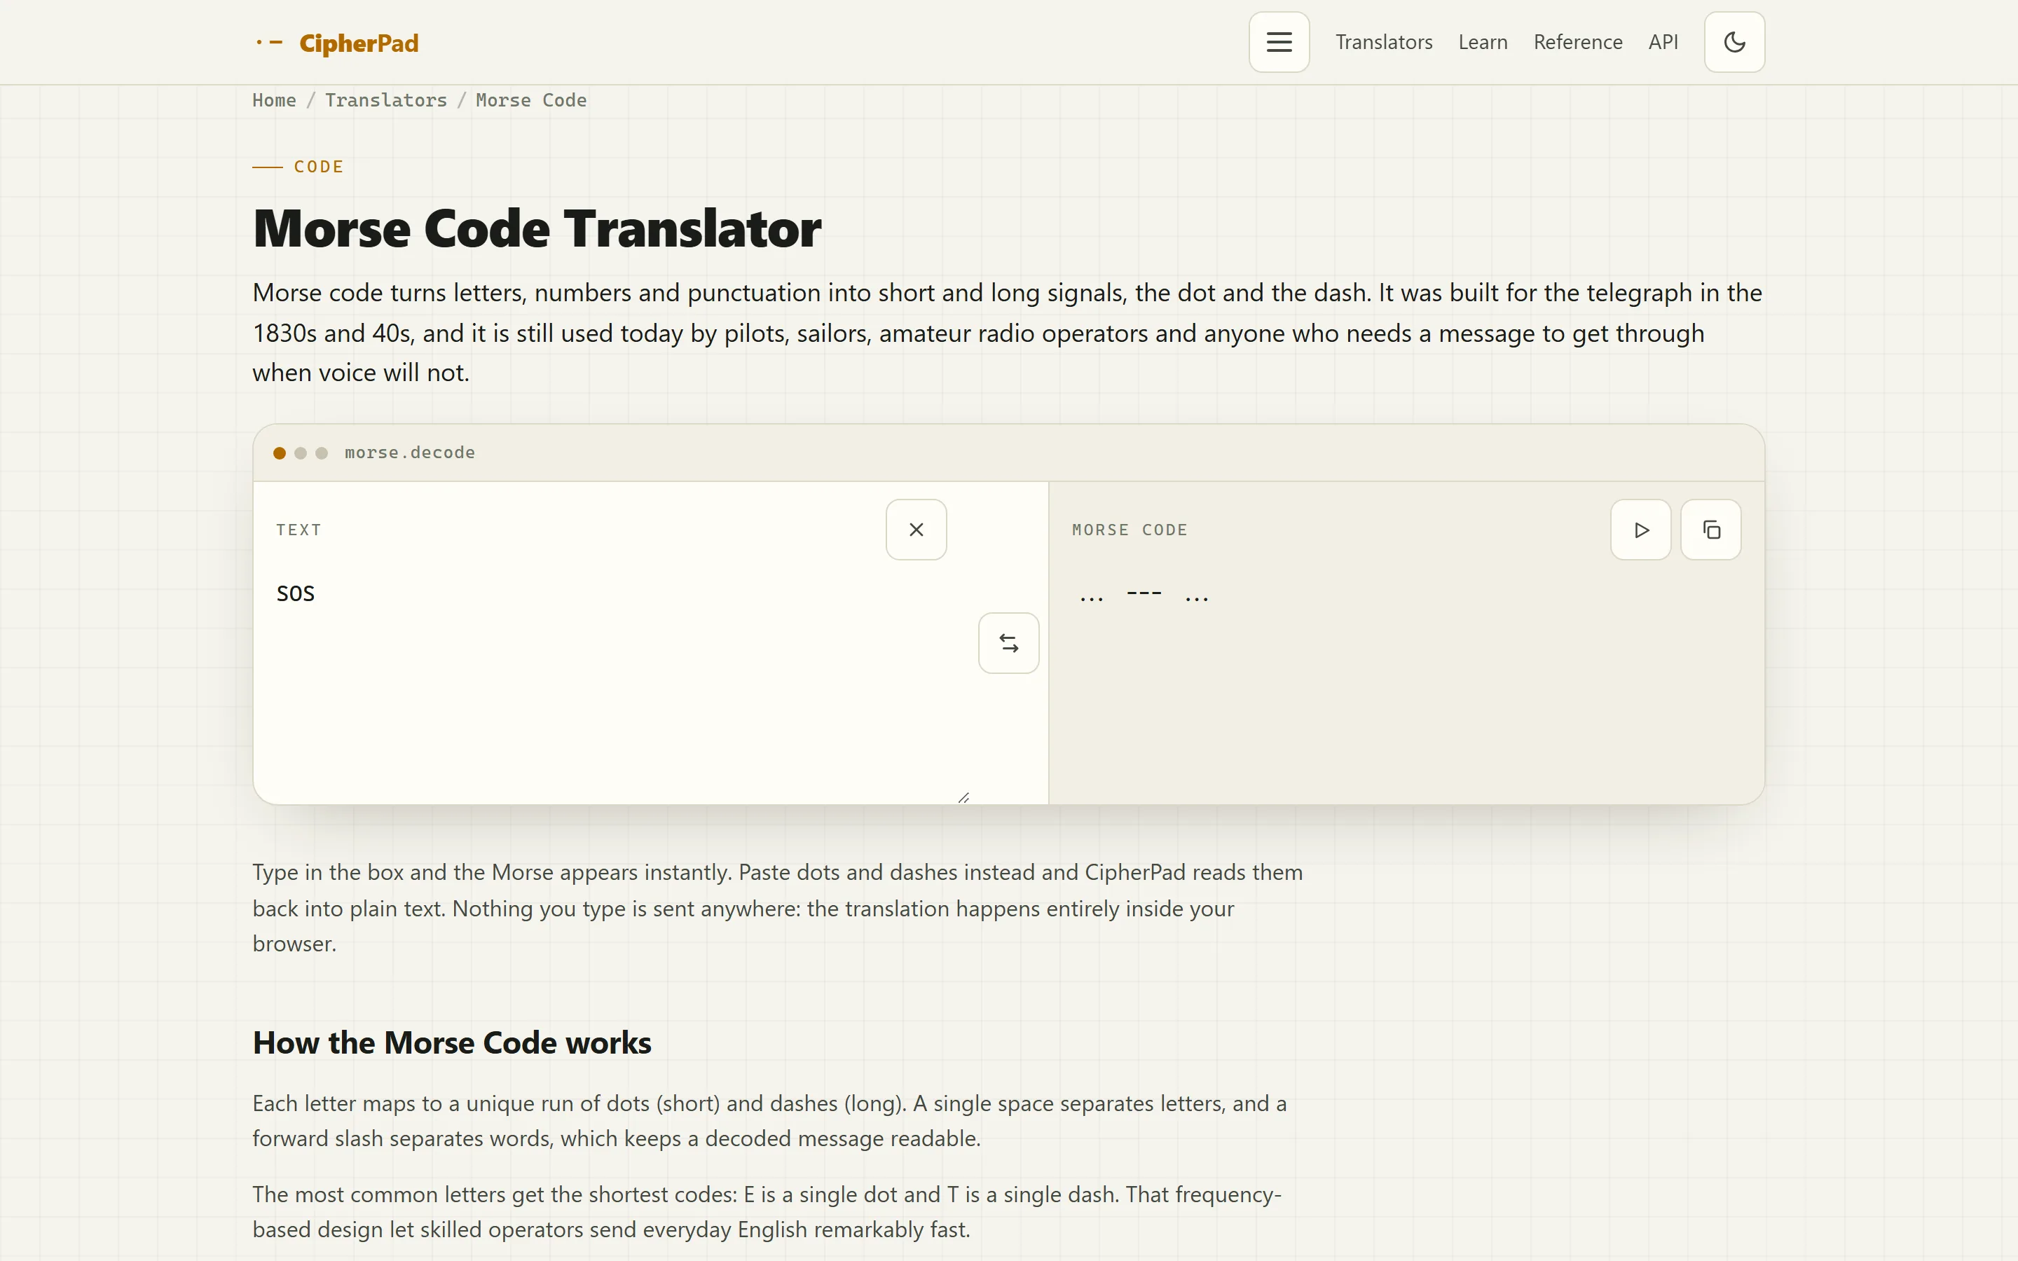2018x1261 pixels.
Task: Select the Morse code output text
Action: coord(1144,595)
